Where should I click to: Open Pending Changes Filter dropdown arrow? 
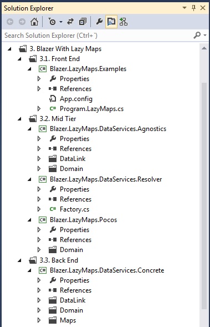(61, 22)
